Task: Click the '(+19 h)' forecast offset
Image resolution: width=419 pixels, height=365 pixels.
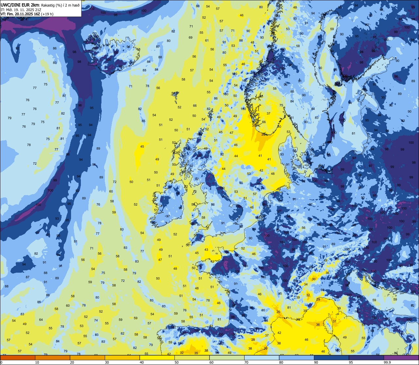Action: [x=47, y=14]
